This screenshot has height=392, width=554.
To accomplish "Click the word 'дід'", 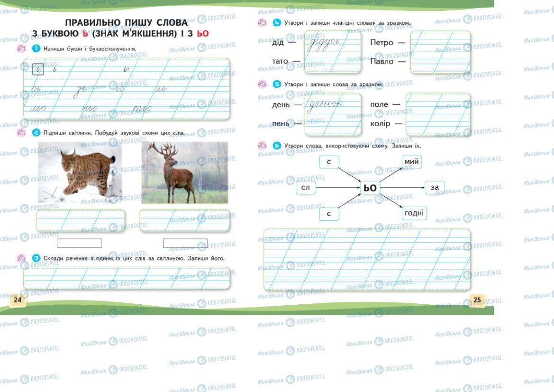I will click(278, 42).
